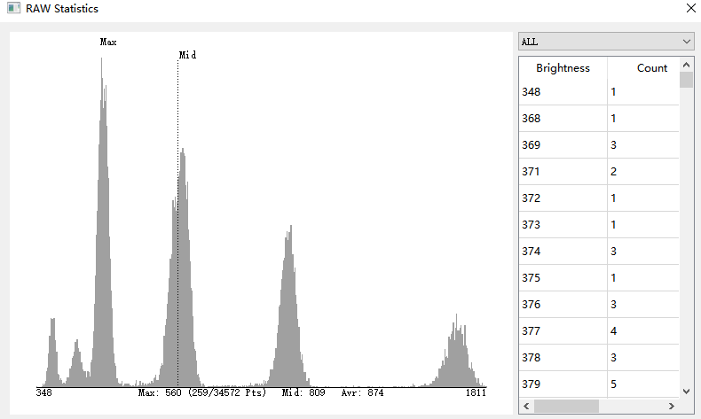Click the horizontal scrollbar thumb below table
Viewport: 701px width, 419px height.
[x=566, y=406]
